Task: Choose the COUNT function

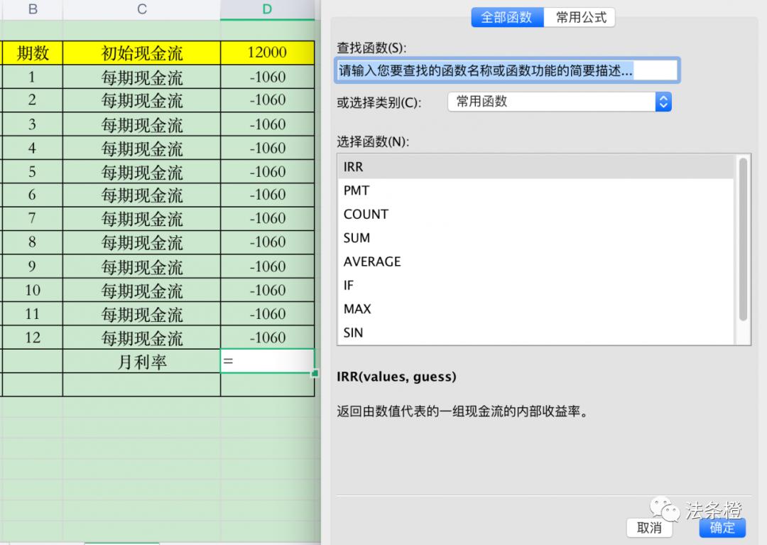Action: click(x=365, y=214)
